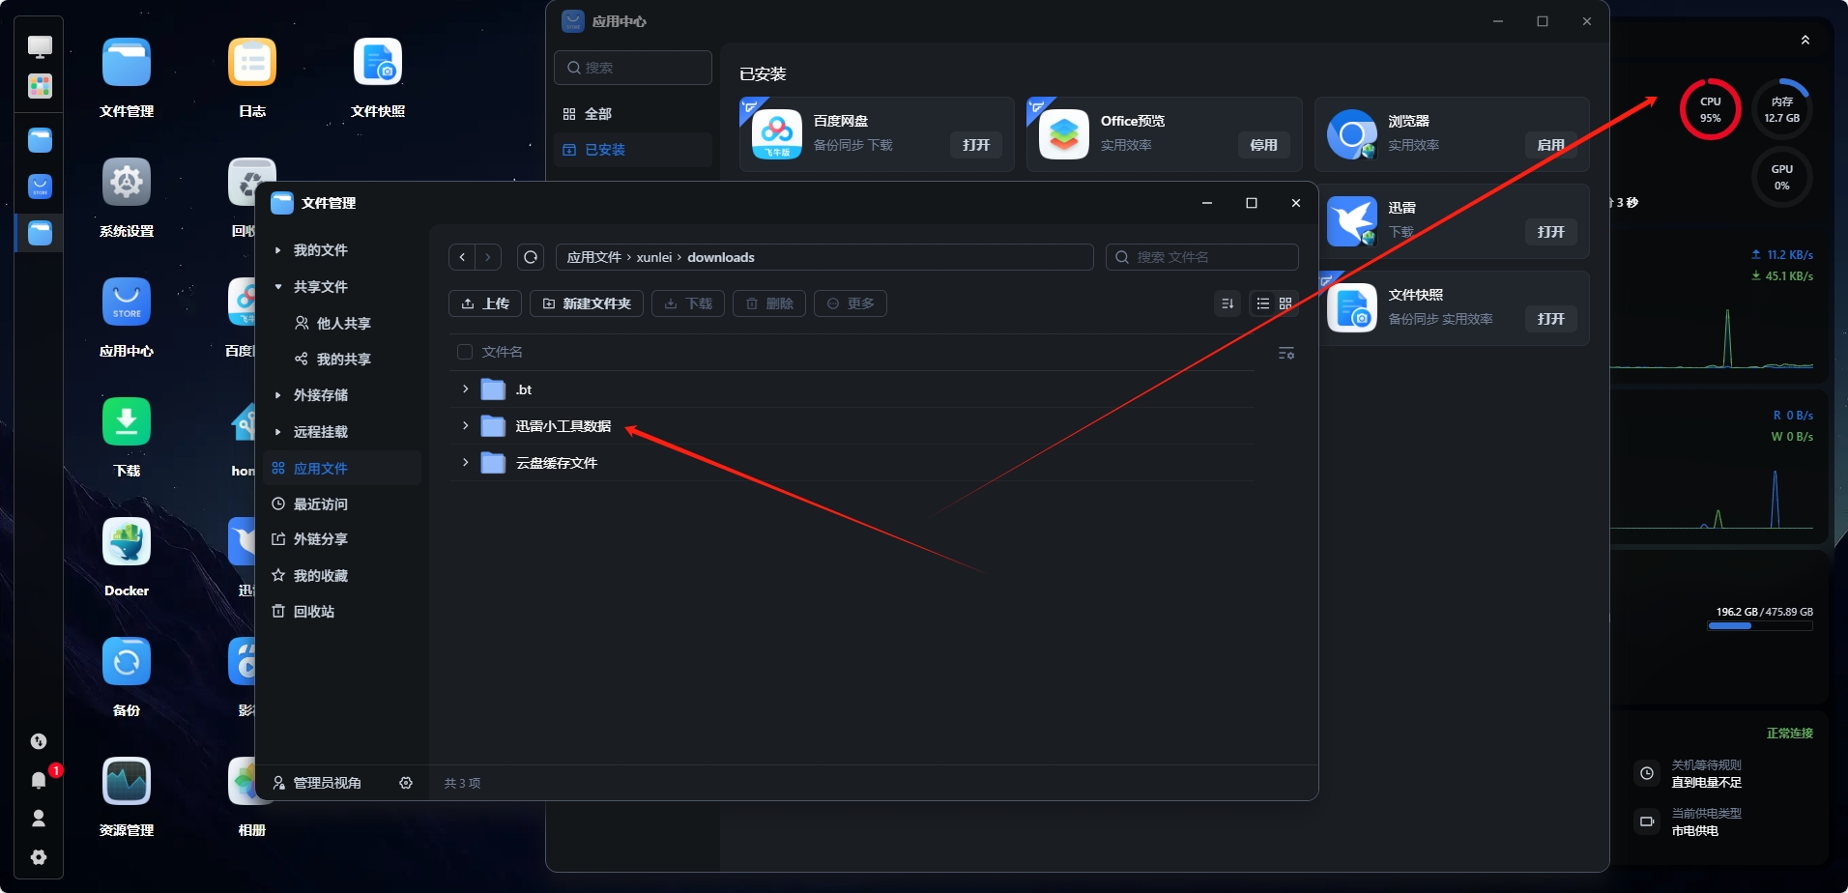Click the CPU 95% usage gauge
The image size is (1848, 893).
[1710, 109]
